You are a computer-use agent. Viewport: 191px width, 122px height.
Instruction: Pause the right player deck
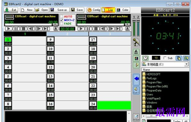(89, 29)
